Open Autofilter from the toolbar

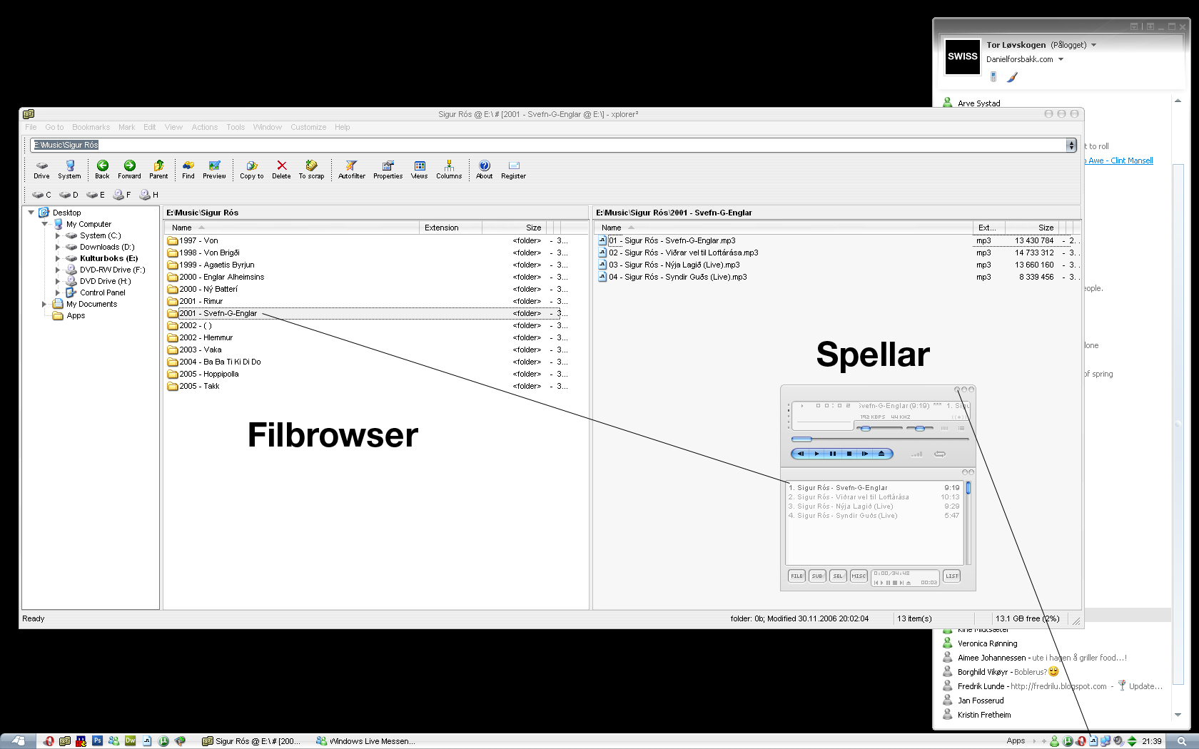(351, 170)
